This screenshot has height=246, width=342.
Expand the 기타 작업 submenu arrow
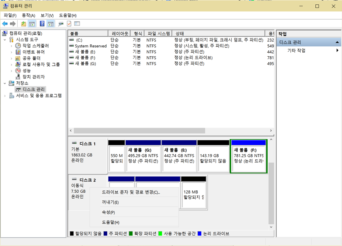[x=338, y=51]
